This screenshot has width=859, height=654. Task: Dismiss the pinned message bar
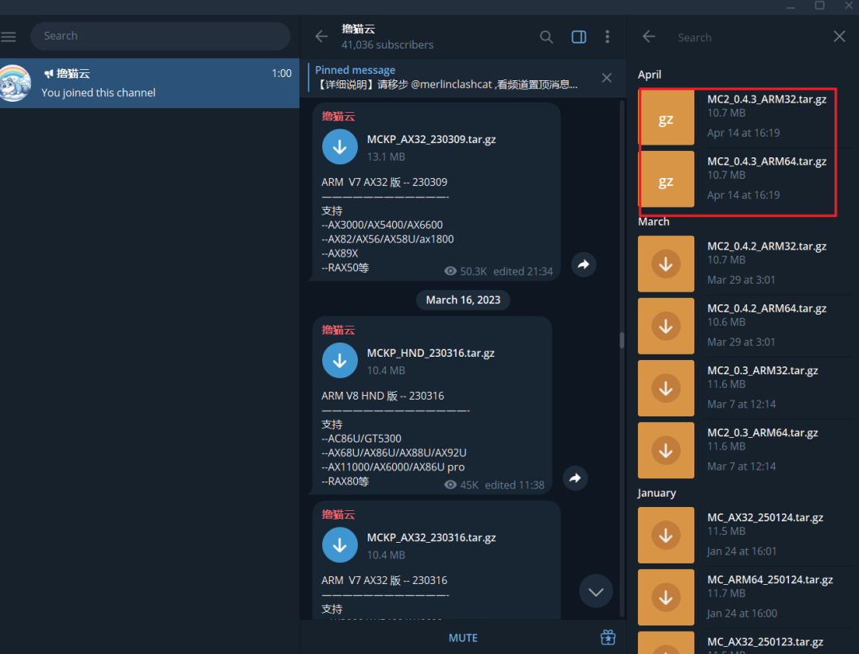pos(606,78)
